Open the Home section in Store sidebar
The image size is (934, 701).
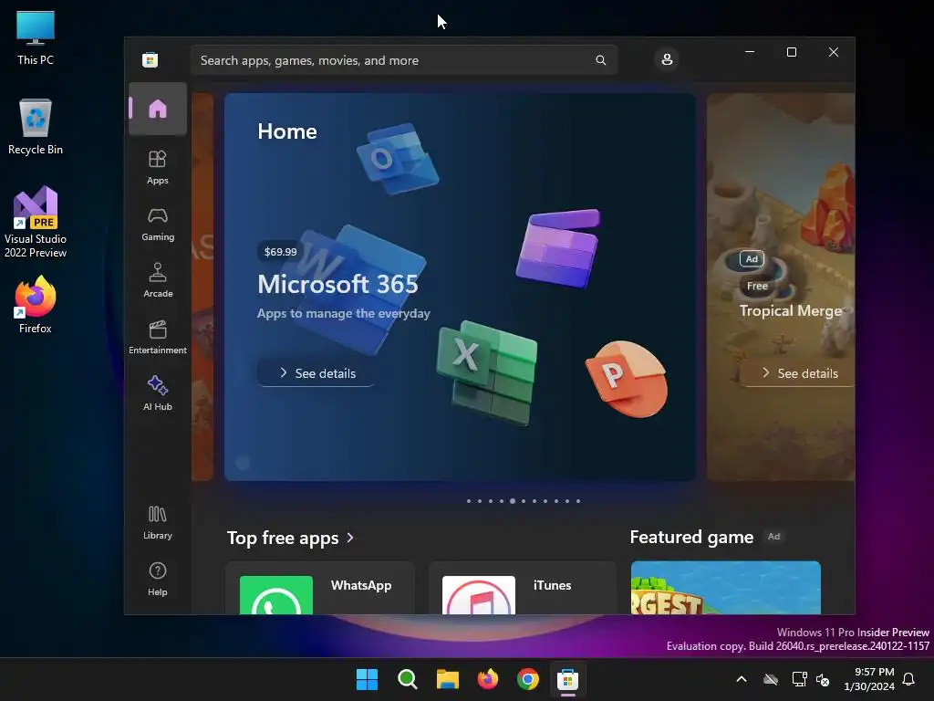point(157,110)
